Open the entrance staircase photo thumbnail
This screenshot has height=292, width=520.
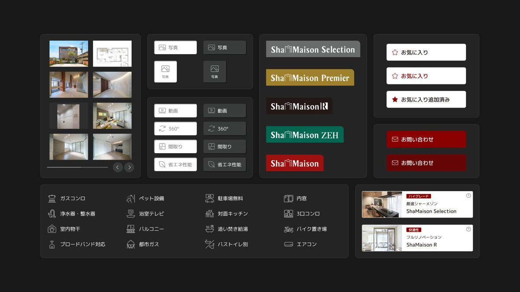[68, 85]
